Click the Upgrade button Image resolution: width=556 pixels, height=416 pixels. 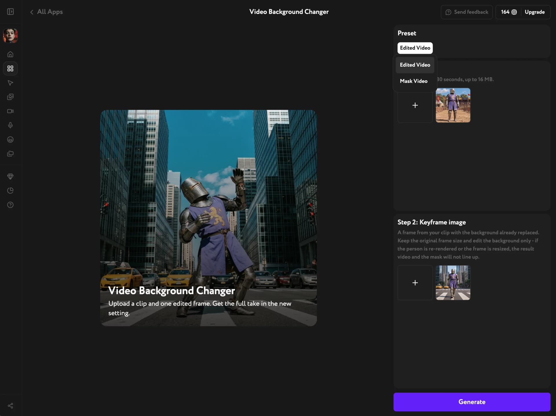coord(535,12)
